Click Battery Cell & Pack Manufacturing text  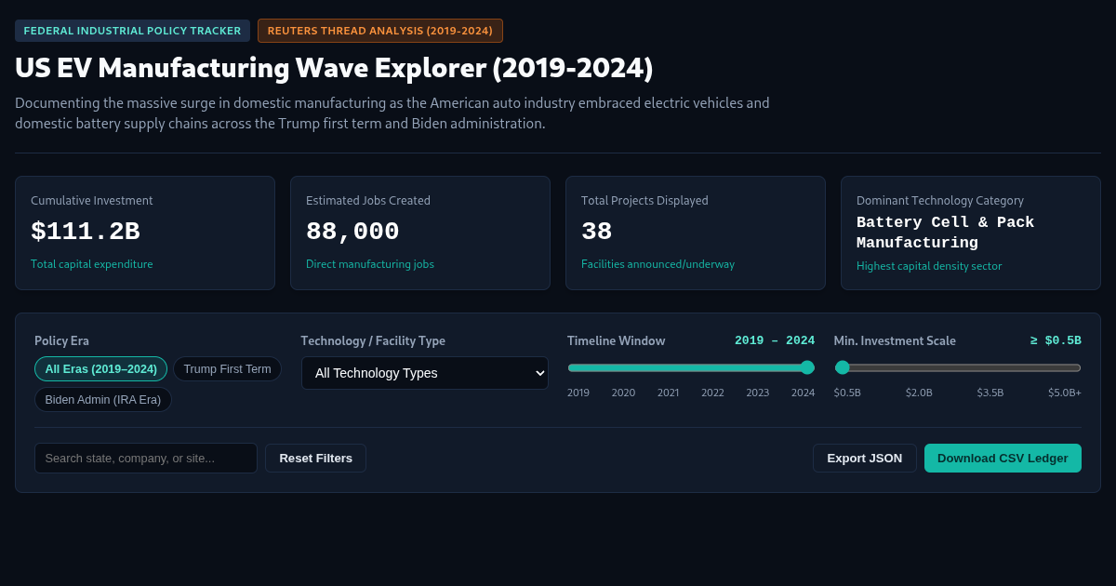click(945, 233)
